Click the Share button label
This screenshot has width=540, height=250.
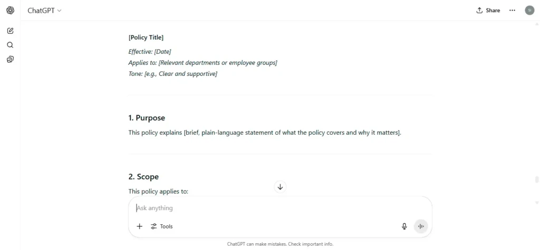coord(493,11)
